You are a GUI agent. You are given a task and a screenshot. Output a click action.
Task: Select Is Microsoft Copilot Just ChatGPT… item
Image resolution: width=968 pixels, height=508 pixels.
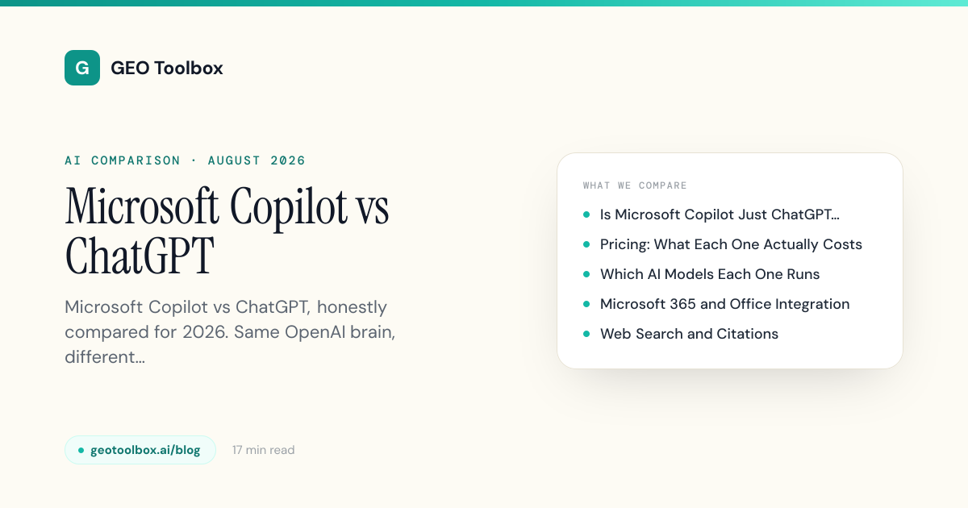click(x=720, y=214)
